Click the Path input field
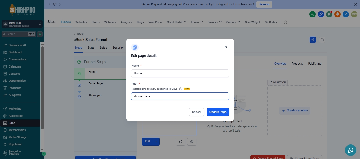Viewport: 360px width, 159px height. pyautogui.click(x=180, y=96)
